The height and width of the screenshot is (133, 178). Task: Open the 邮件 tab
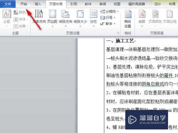point(88,4)
